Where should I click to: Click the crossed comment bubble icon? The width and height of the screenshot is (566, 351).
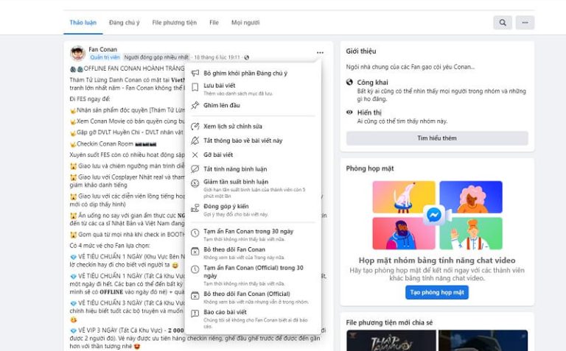pyautogui.click(x=195, y=169)
